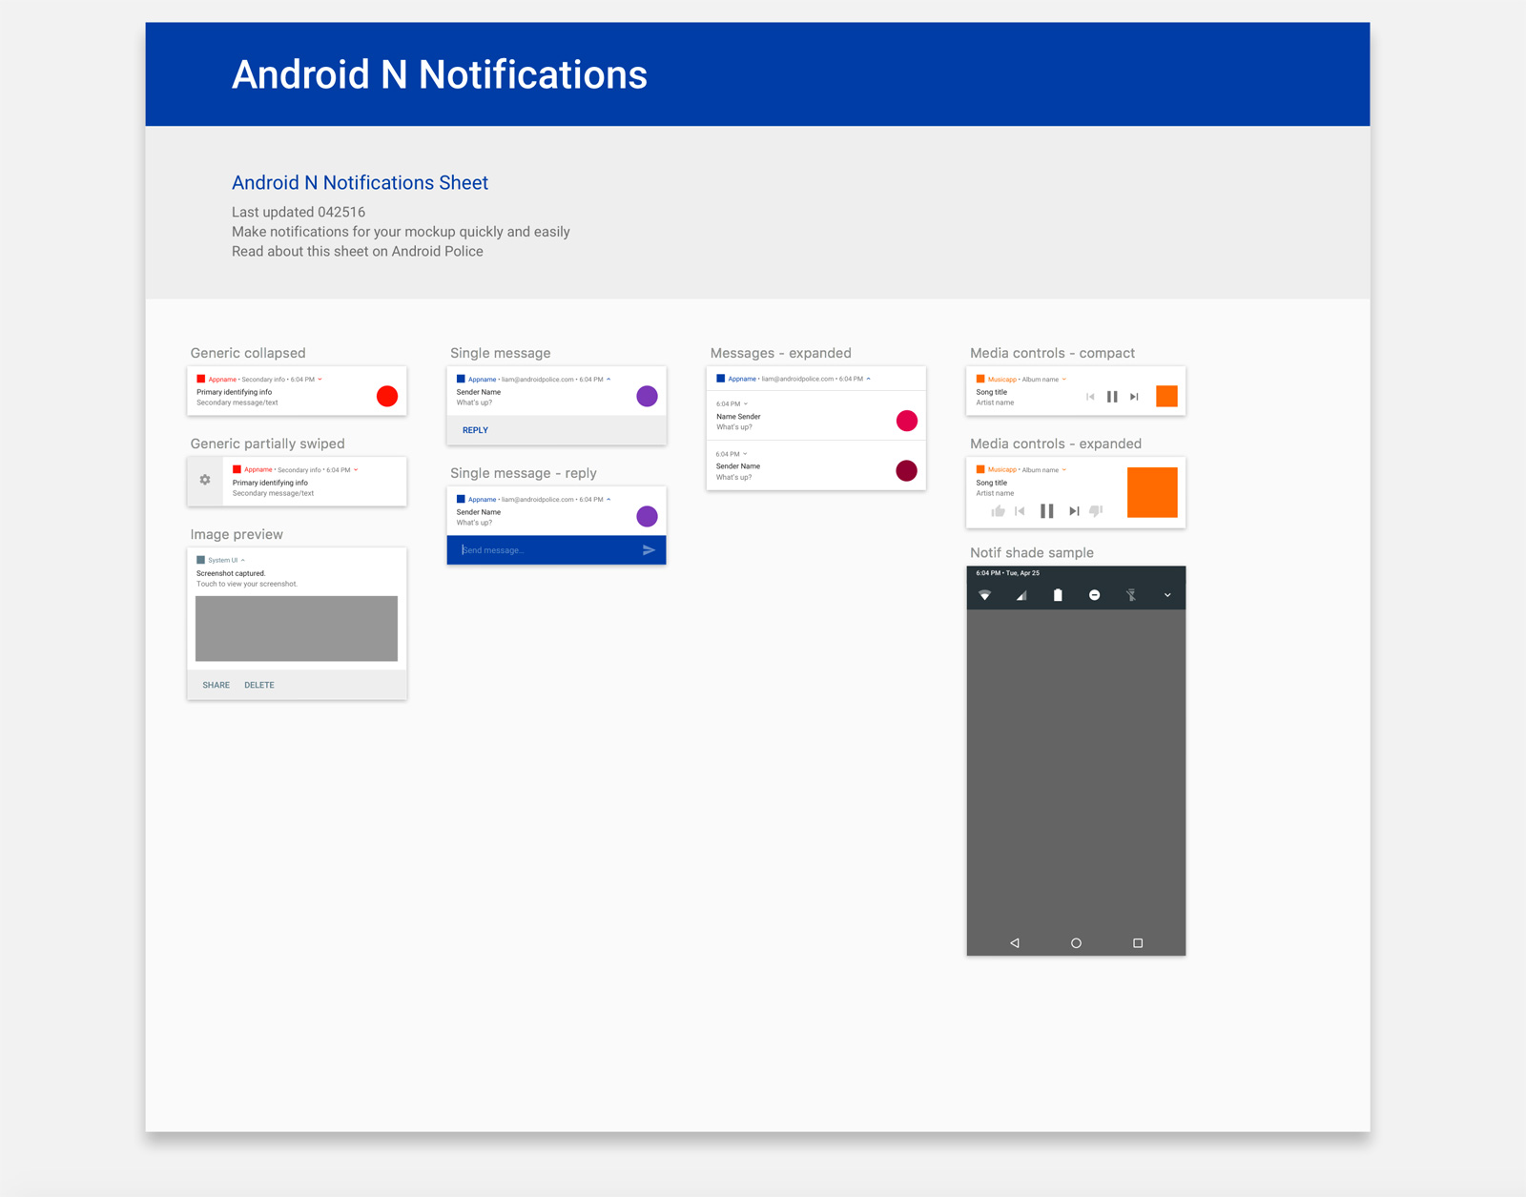Click the battery icon in the notification shade
This screenshot has height=1197, width=1526.
(1058, 594)
